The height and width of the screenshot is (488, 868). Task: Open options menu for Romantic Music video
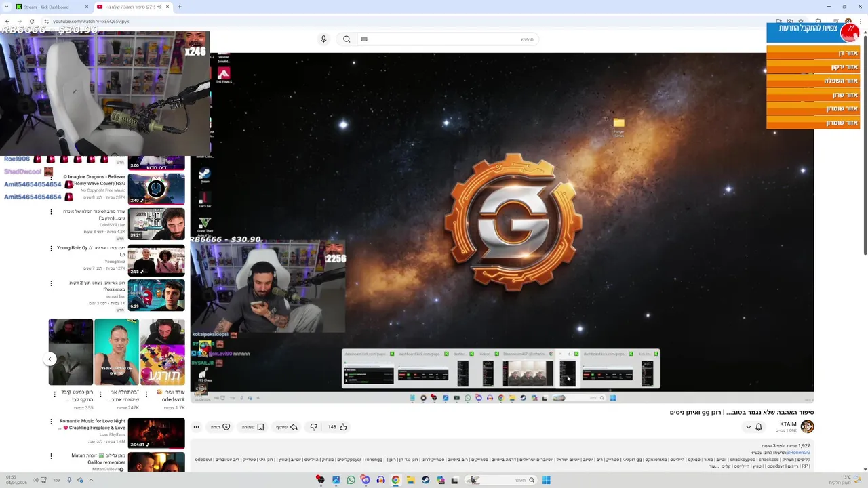(x=51, y=422)
